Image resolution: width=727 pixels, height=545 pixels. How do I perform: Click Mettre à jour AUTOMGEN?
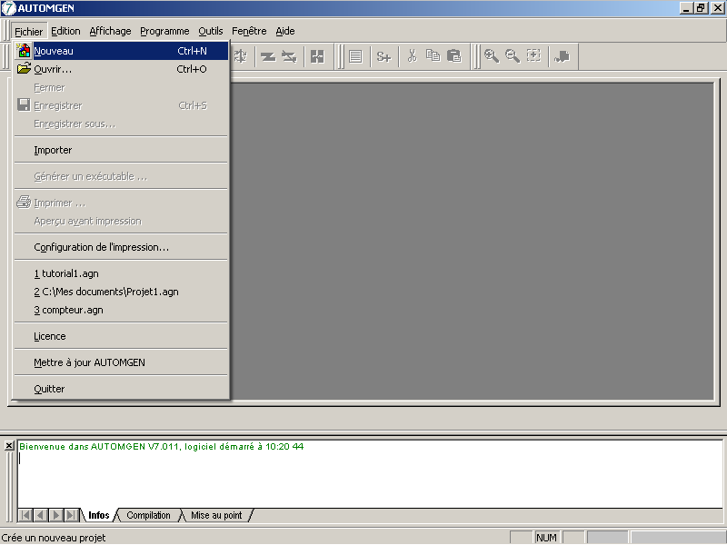pyautogui.click(x=89, y=362)
